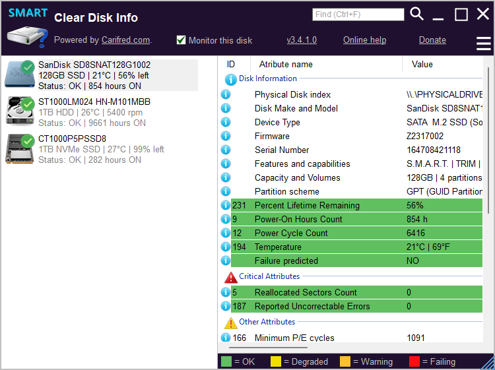
Task: Click the Failure predicted value NO
Action: click(x=412, y=261)
